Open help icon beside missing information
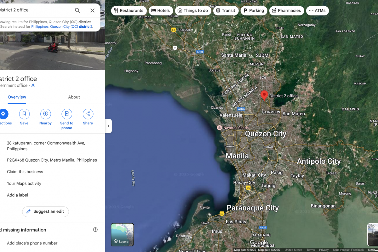The height and width of the screenshot is (252, 378). pos(95,230)
